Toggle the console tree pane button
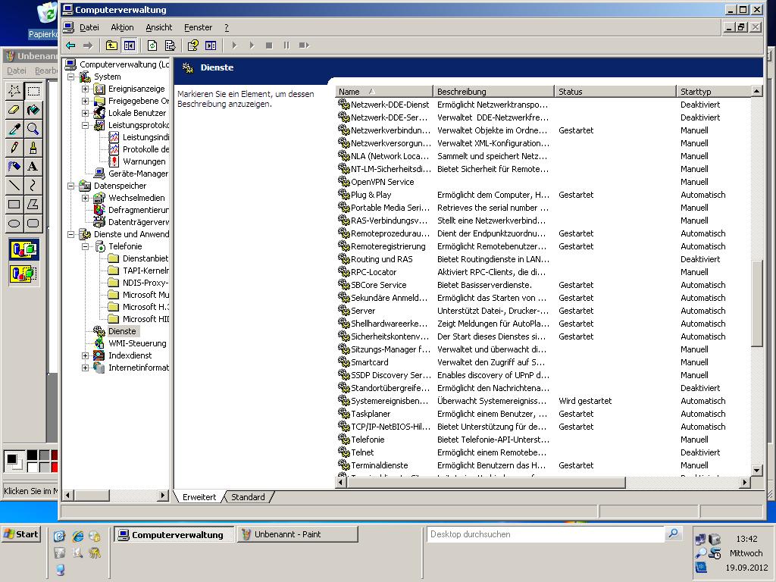776x582 pixels. point(129,45)
